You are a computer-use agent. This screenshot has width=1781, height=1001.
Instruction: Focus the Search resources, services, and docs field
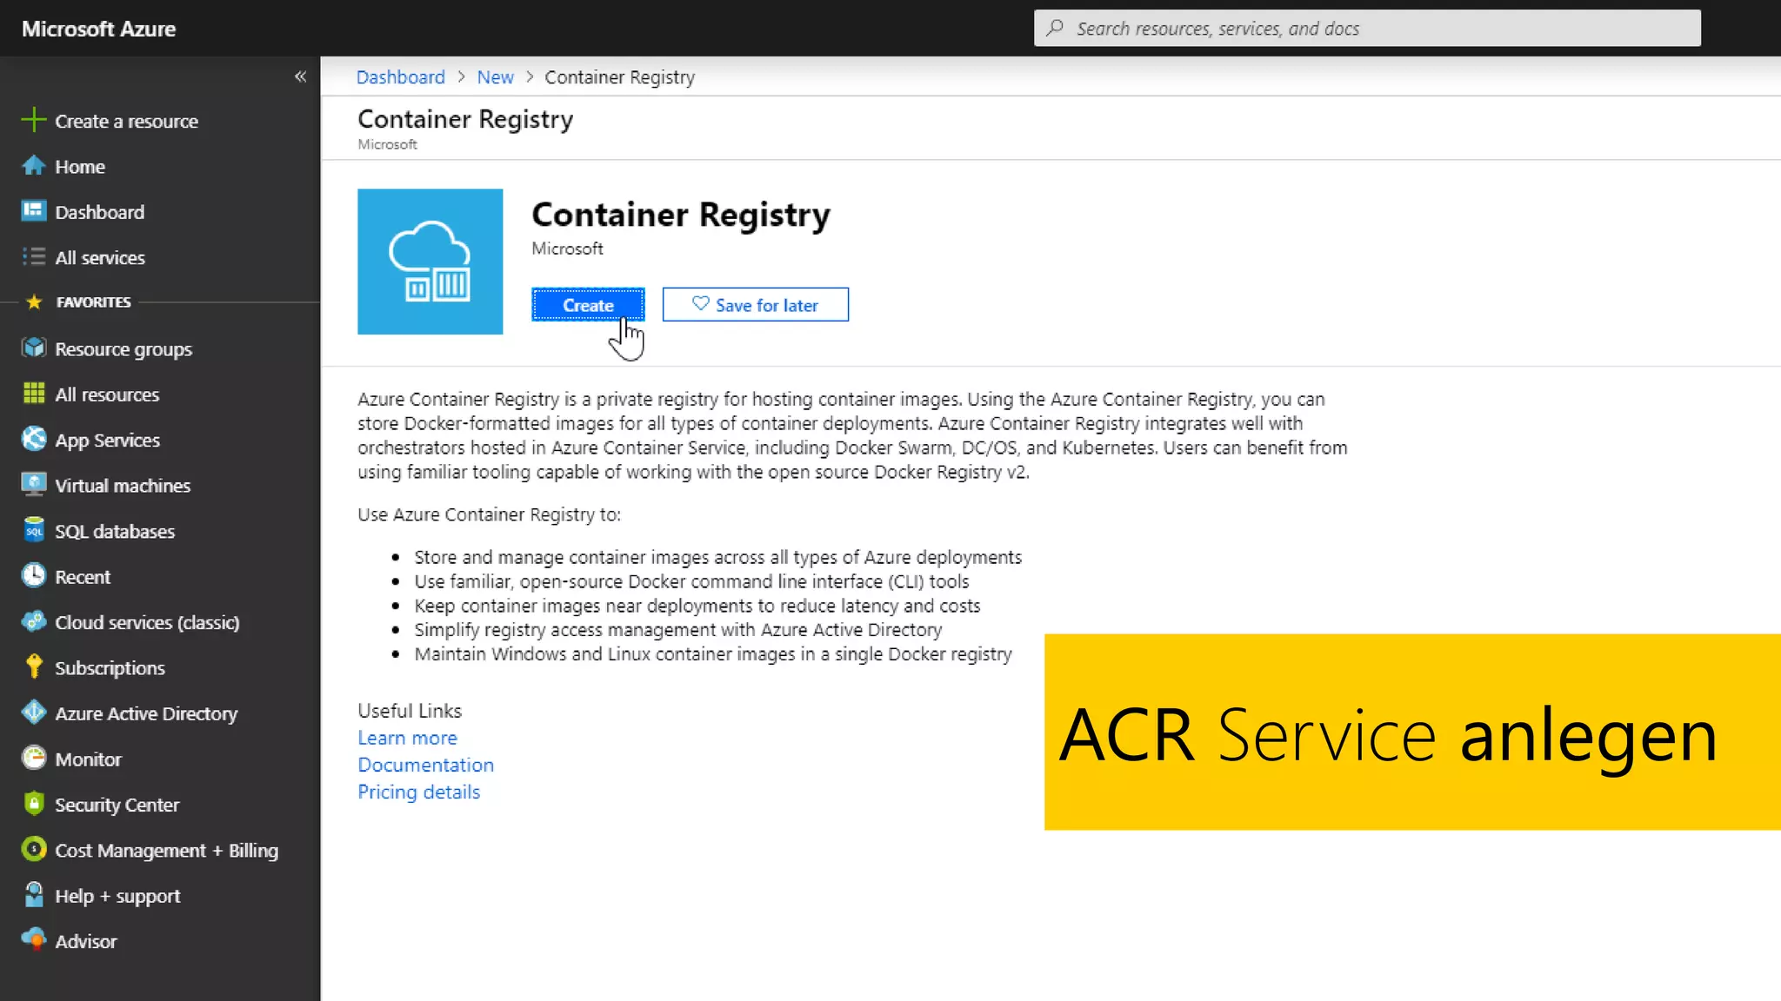pos(1367,28)
